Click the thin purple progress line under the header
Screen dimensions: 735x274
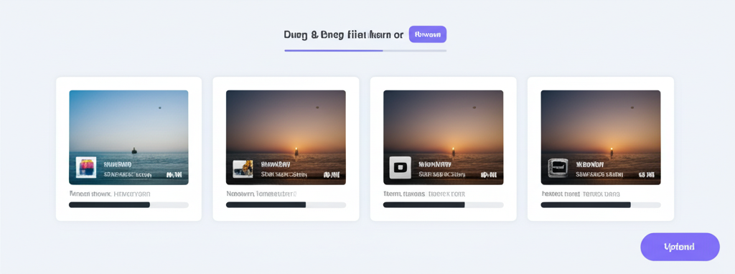click(365, 50)
